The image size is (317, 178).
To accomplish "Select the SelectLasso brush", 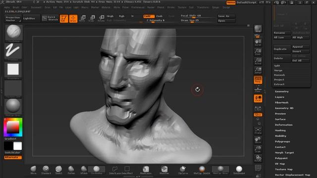I will coord(115,170).
